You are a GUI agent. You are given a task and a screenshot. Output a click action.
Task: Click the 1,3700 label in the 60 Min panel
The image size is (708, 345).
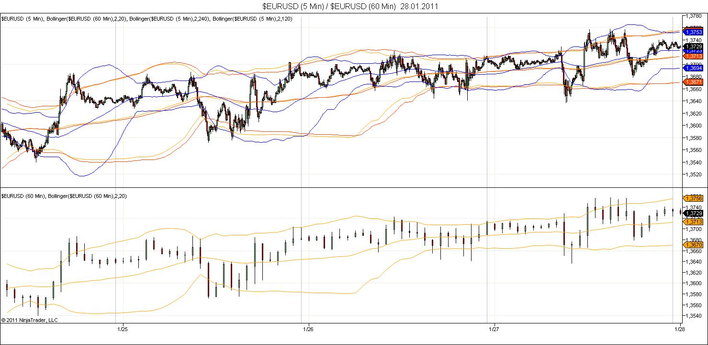(695, 229)
